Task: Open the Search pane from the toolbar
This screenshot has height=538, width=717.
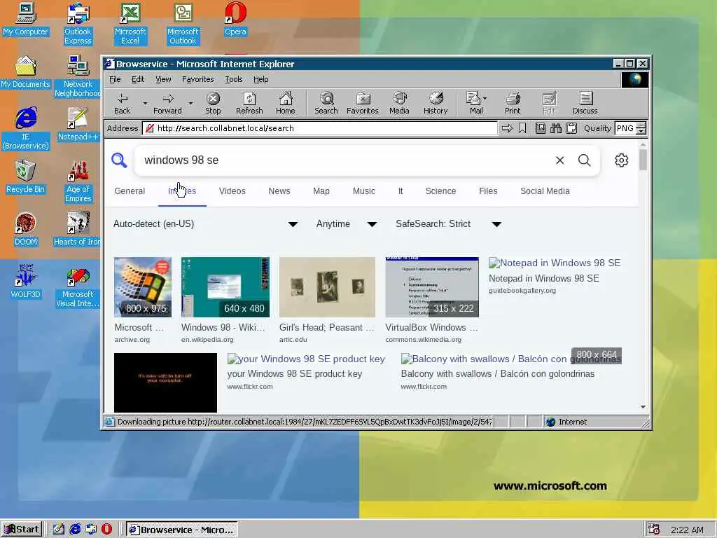Action: (x=326, y=104)
